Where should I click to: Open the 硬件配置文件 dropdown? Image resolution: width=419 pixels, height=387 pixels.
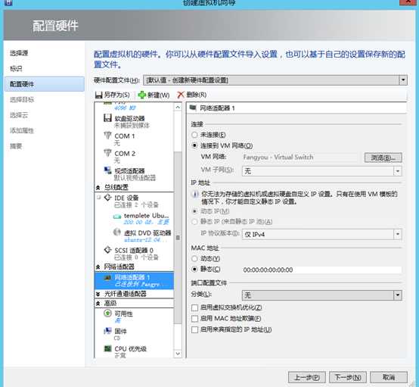[x=403, y=80]
